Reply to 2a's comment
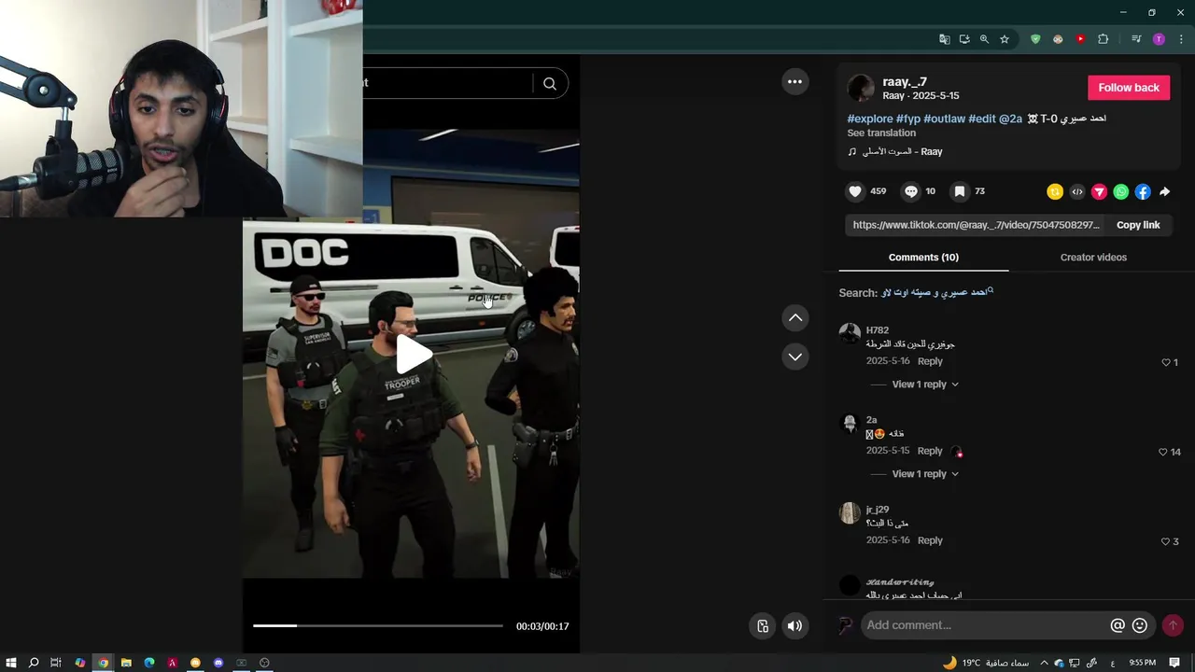 click(x=930, y=451)
